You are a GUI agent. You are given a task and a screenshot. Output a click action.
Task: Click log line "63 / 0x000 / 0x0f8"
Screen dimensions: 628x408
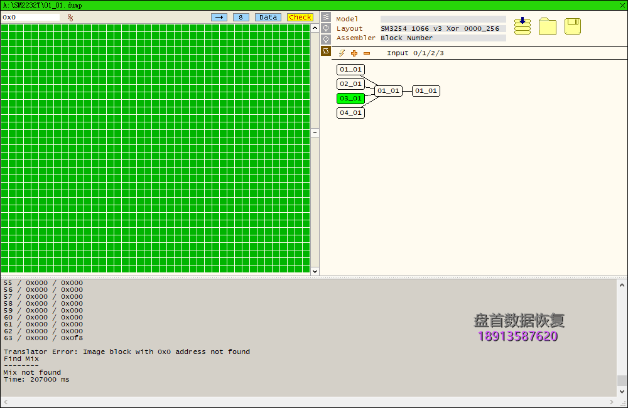coord(43,338)
